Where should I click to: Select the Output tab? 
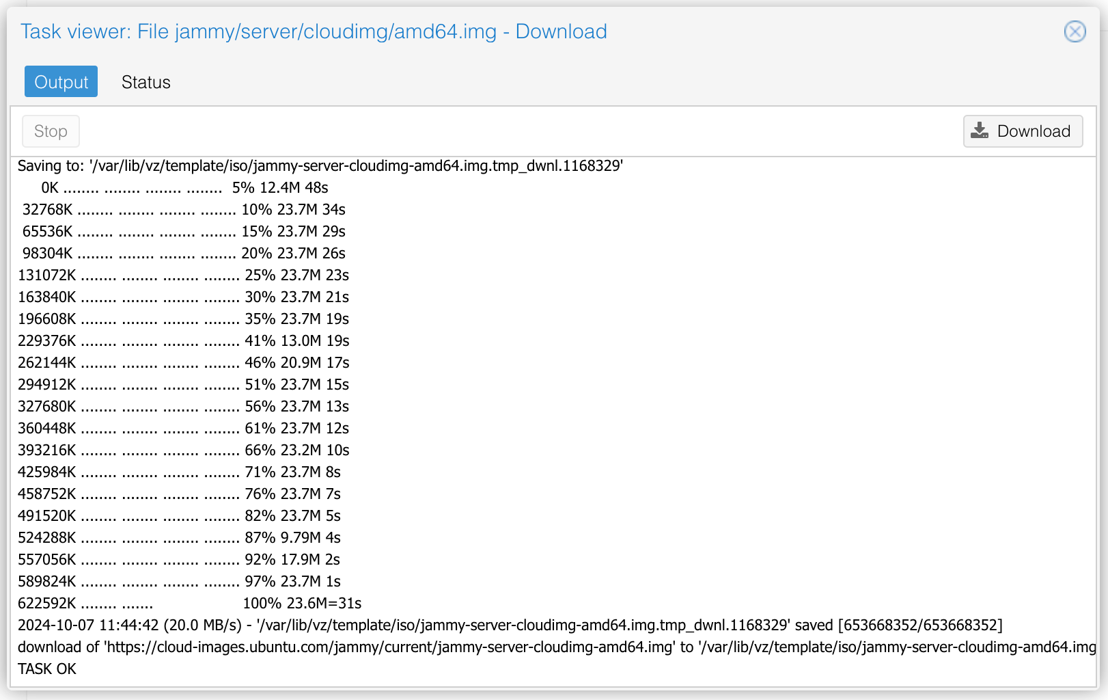click(x=61, y=82)
